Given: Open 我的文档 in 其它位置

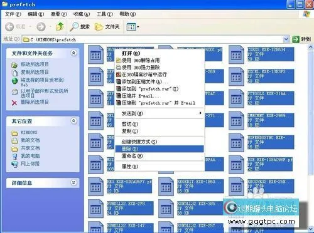Looking at the screenshot, I should point(30,140).
